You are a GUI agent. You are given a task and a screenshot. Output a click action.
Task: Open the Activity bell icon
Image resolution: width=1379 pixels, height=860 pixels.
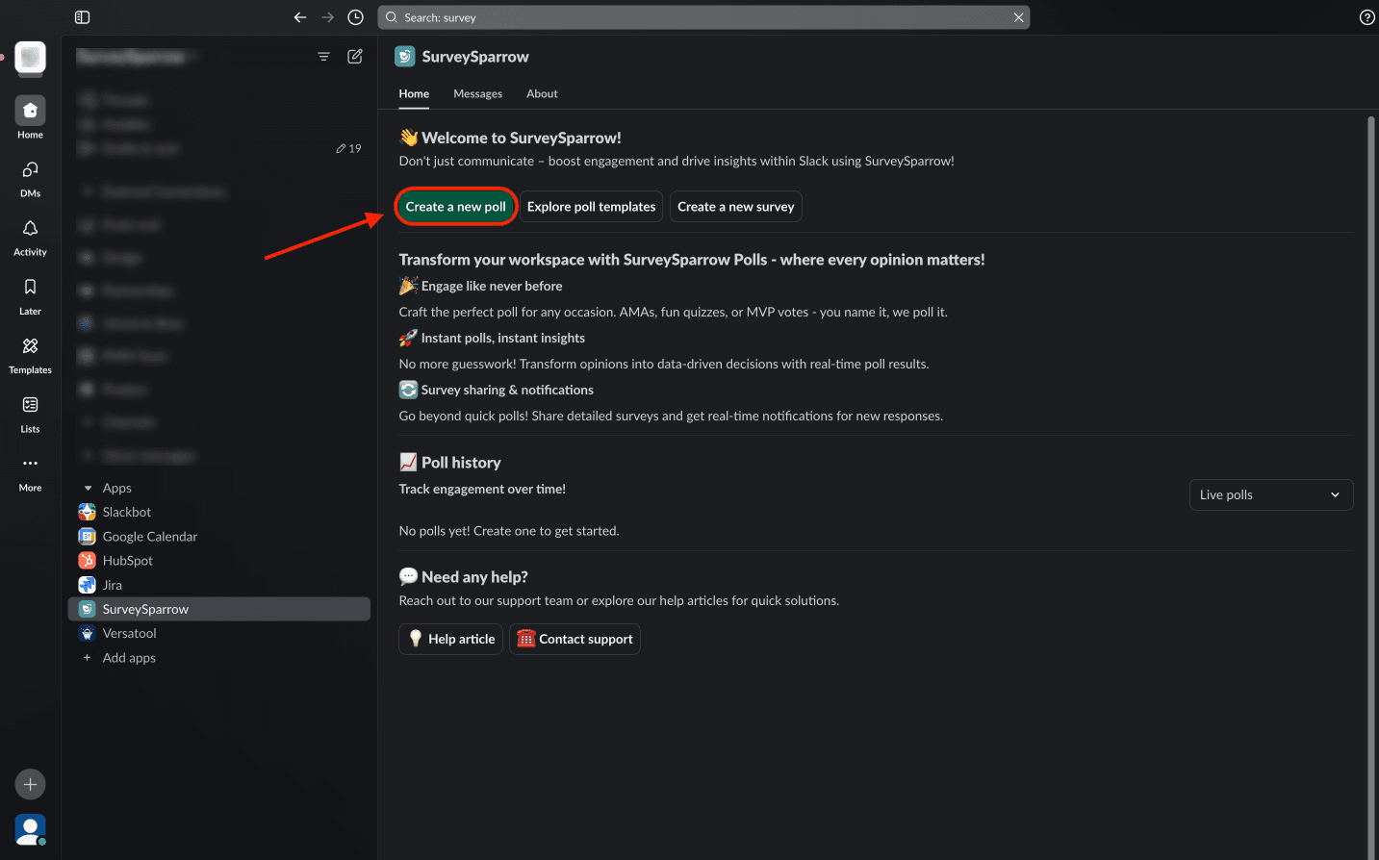point(30,229)
